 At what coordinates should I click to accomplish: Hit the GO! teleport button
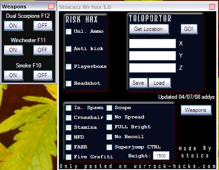pyautogui.click(x=189, y=29)
